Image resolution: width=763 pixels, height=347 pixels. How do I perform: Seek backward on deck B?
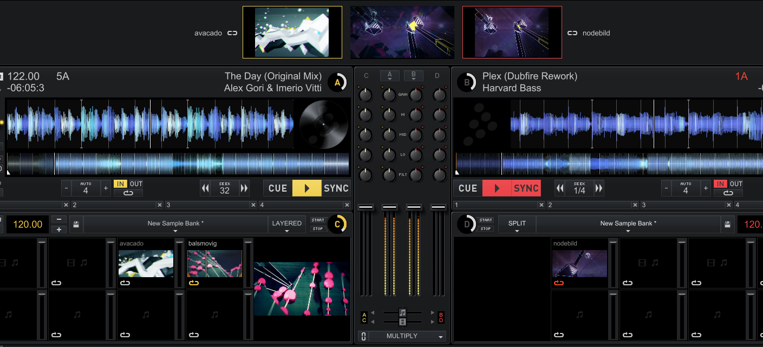(560, 188)
